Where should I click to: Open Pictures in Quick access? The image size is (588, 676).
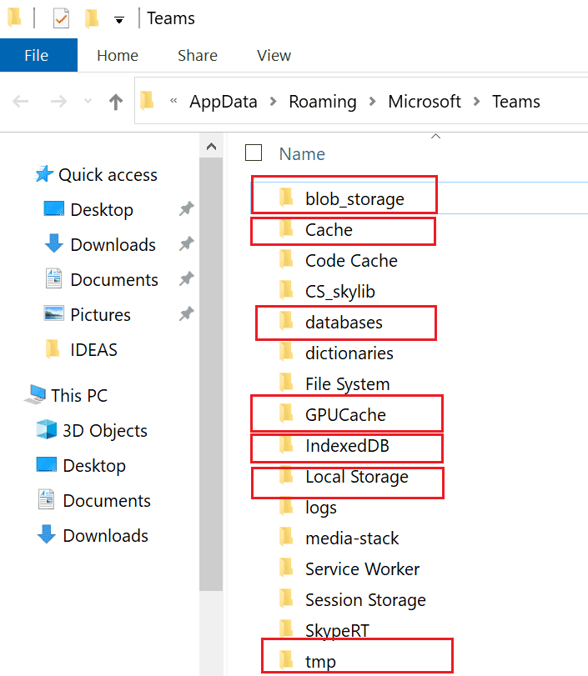click(100, 315)
